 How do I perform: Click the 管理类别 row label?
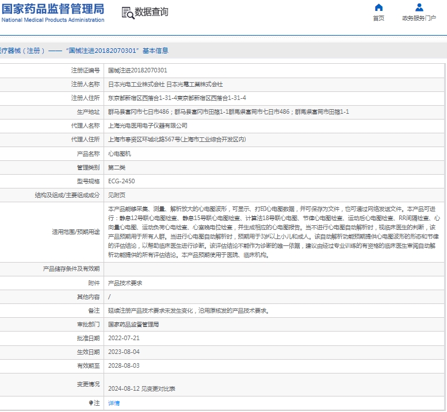coord(89,167)
